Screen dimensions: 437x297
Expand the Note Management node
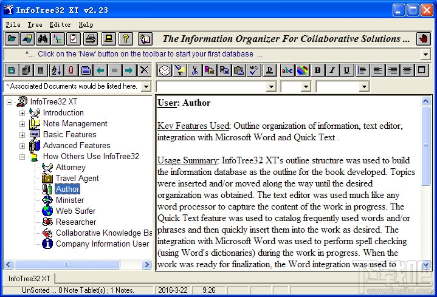(x=22, y=124)
